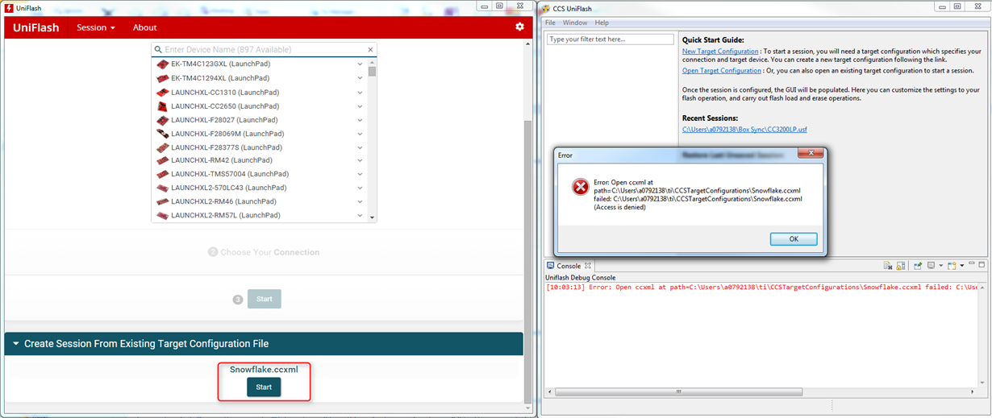The image size is (992, 418).
Task: Click the LAUNCHXL-F28027 board icon
Action: click(163, 119)
